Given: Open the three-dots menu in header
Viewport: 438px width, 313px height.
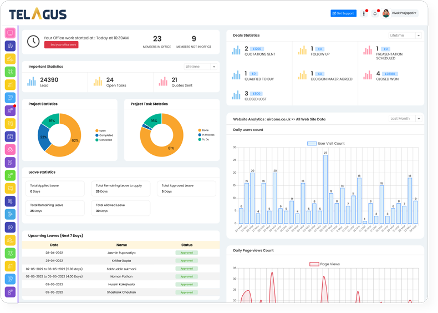Looking at the screenshot, I should click(x=364, y=13).
